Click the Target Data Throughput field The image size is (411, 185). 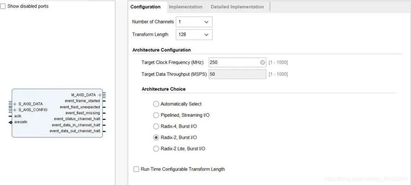click(237, 74)
